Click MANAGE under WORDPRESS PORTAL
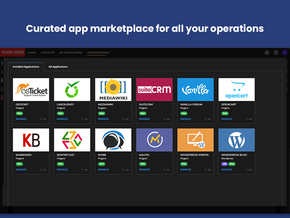 [185, 170]
